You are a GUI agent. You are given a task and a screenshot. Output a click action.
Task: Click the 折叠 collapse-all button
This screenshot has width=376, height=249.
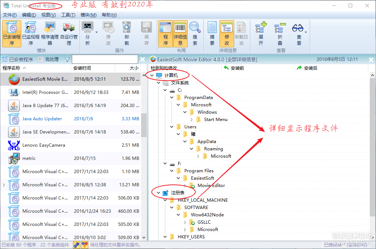click(280, 34)
